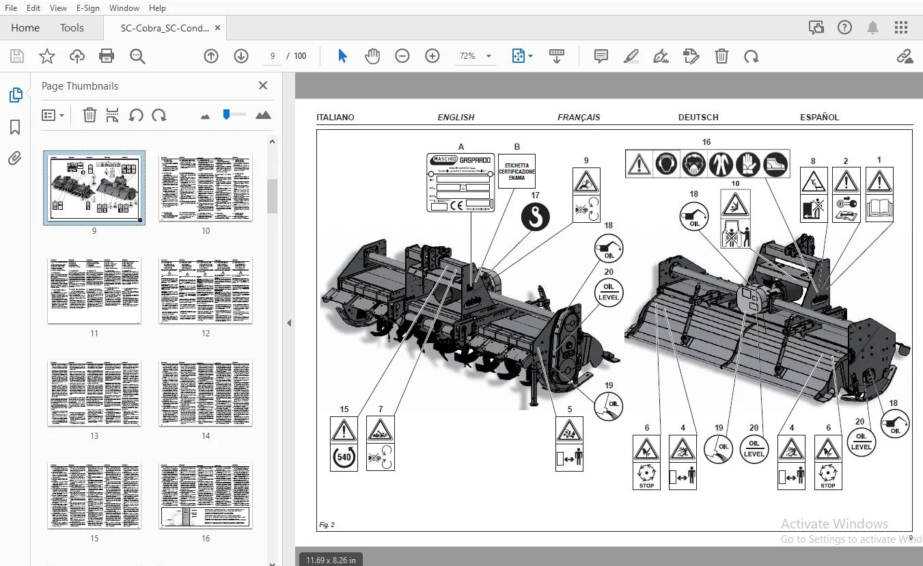Screen dimensions: 923x566
Task: Upload file to cloud icon
Action: pyautogui.click(x=77, y=56)
